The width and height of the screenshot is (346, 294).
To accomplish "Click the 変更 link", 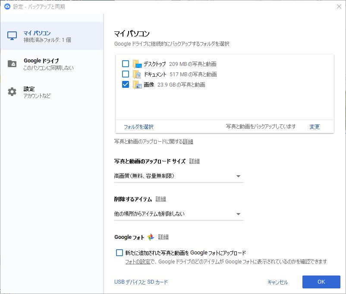I will (x=315, y=127).
